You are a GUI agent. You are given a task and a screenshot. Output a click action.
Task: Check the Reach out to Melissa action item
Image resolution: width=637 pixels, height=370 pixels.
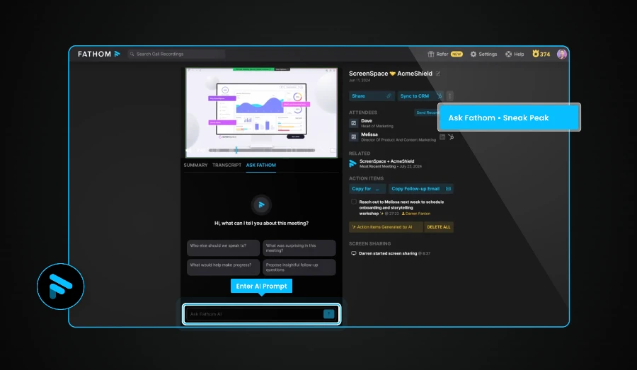coord(353,202)
